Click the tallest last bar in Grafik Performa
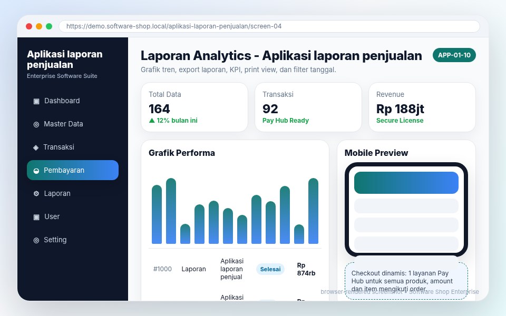This screenshot has height=316, width=506. pos(313,211)
